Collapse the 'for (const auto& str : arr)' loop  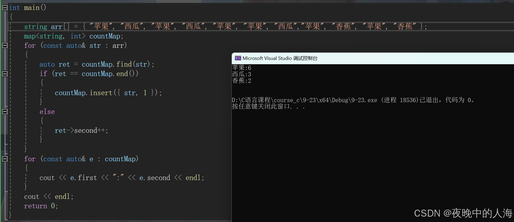(5, 45)
